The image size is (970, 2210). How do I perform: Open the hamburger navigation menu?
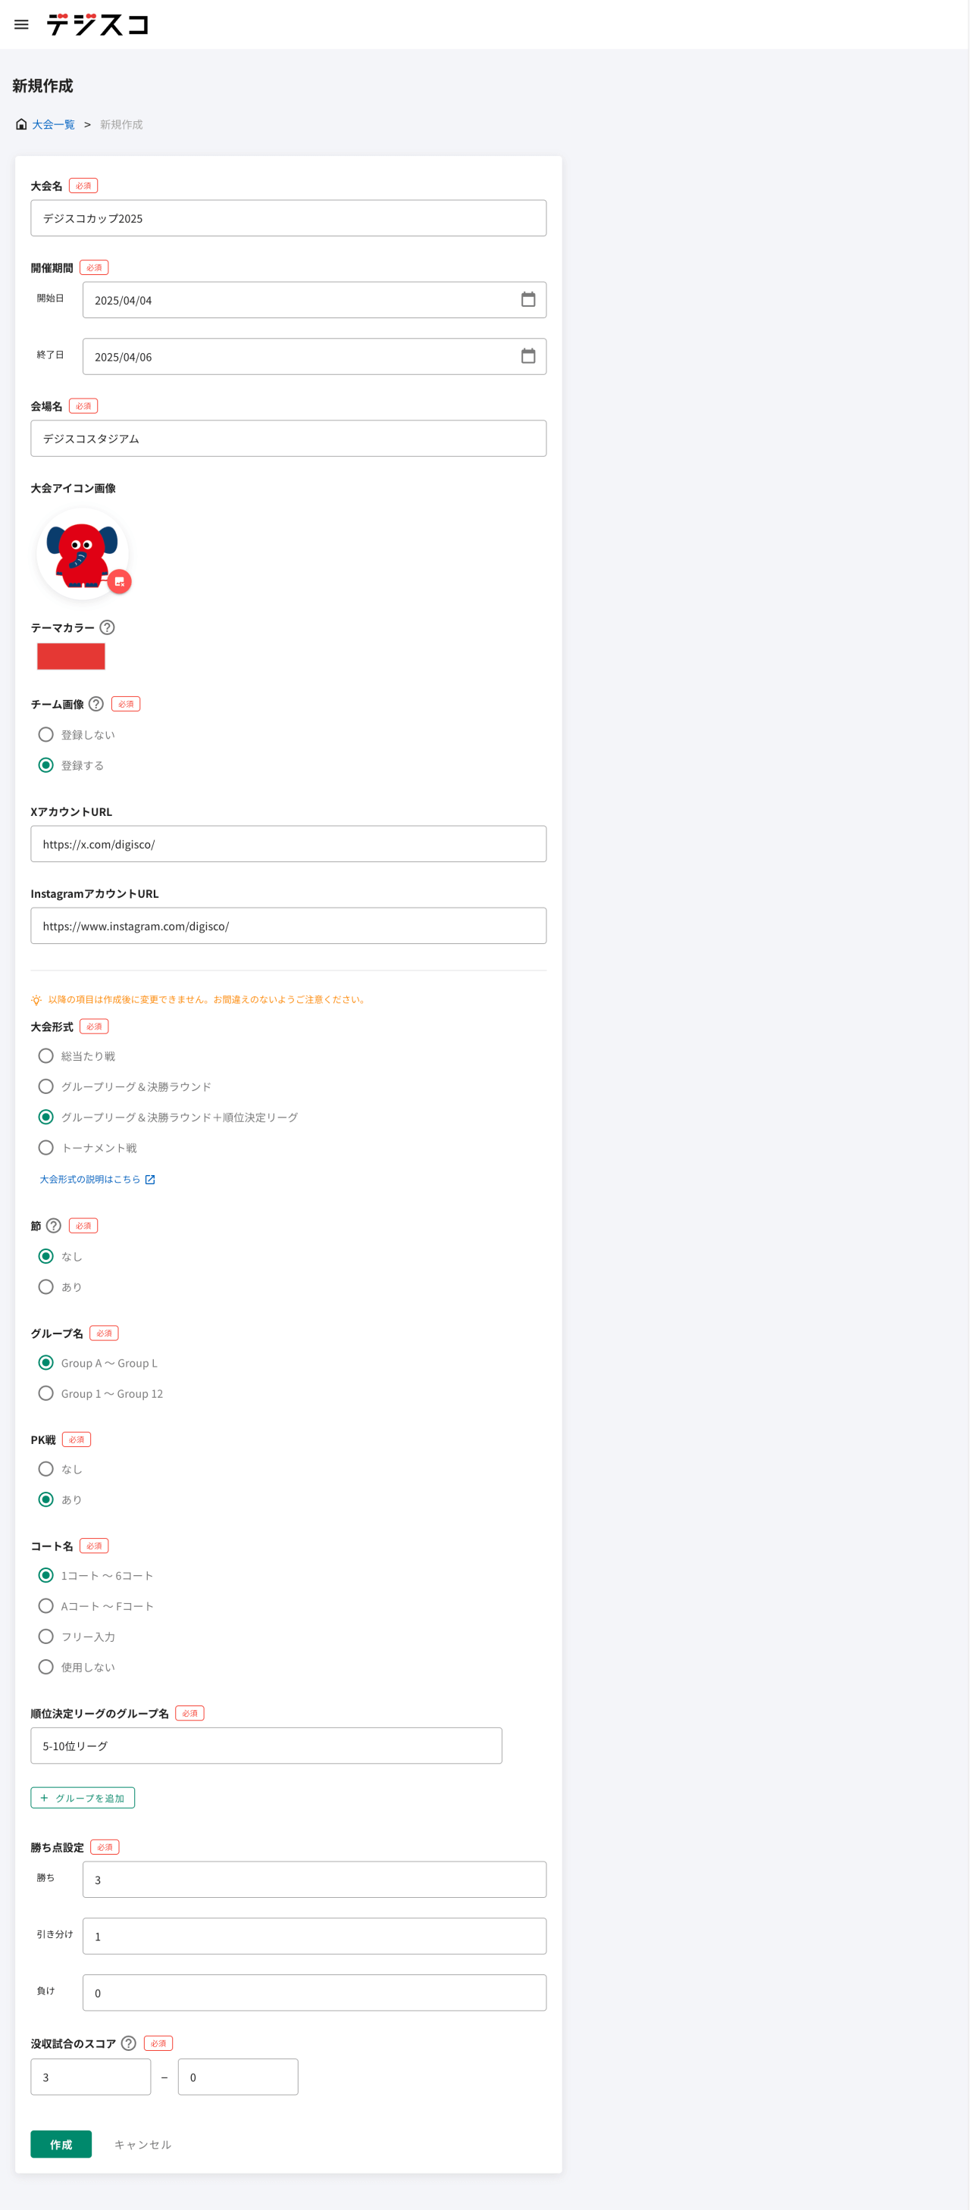coord(21,25)
